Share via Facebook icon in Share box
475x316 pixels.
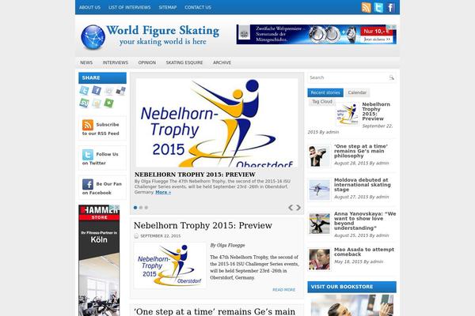(97, 90)
